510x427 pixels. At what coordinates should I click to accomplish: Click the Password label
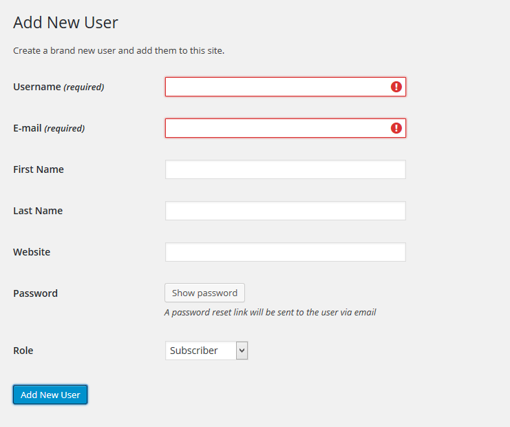(x=35, y=293)
